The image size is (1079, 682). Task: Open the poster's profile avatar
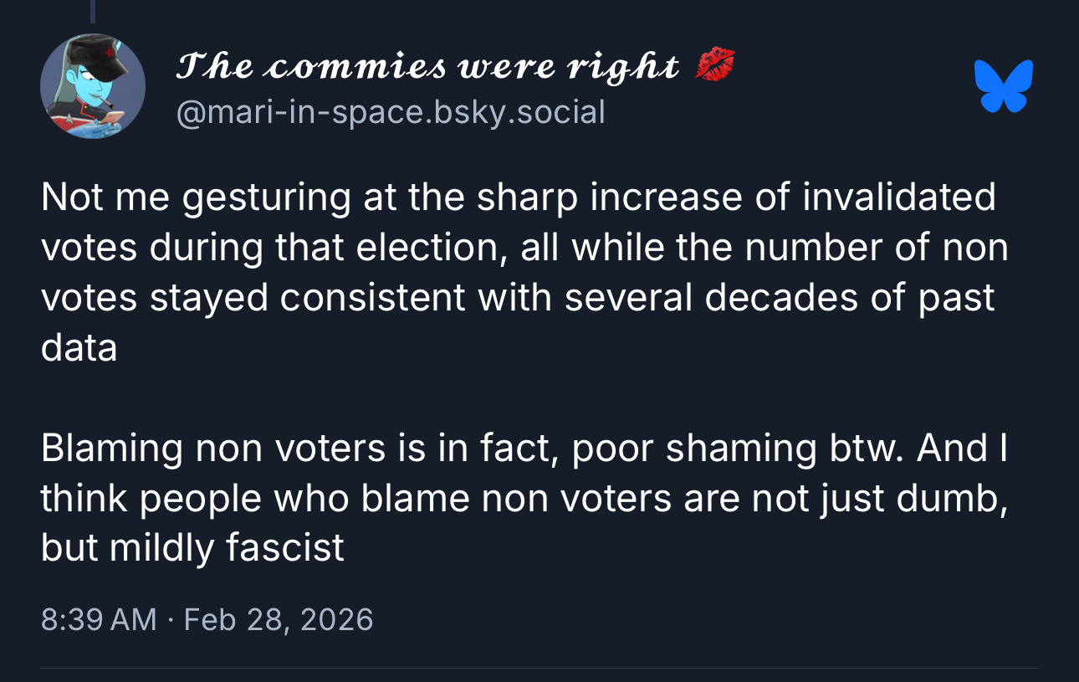point(93,86)
